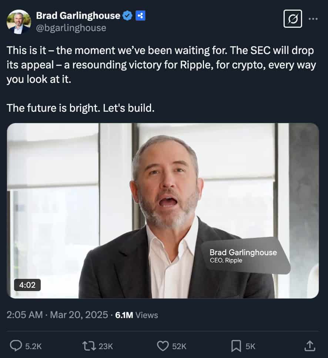Screen dimensions: 328x358
Task: Click the 6.1M Views analytics link
Action: point(137,315)
